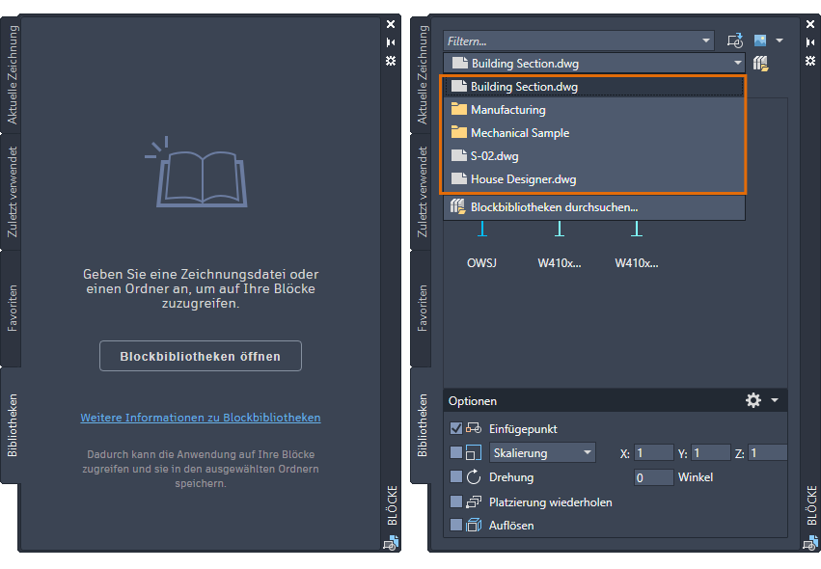Click the Optionen section header
This screenshot has height=569, width=821.
point(615,400)
